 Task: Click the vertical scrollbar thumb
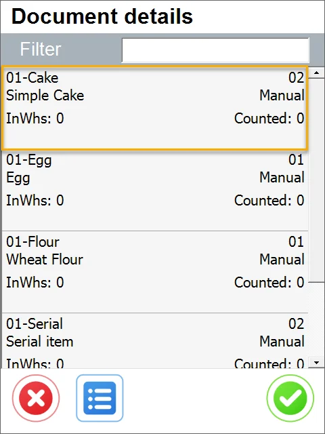316,180
